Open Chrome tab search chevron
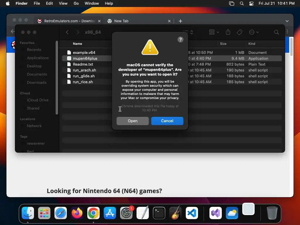The width and height of the screenshot is (300, 225). pos(287,21)
